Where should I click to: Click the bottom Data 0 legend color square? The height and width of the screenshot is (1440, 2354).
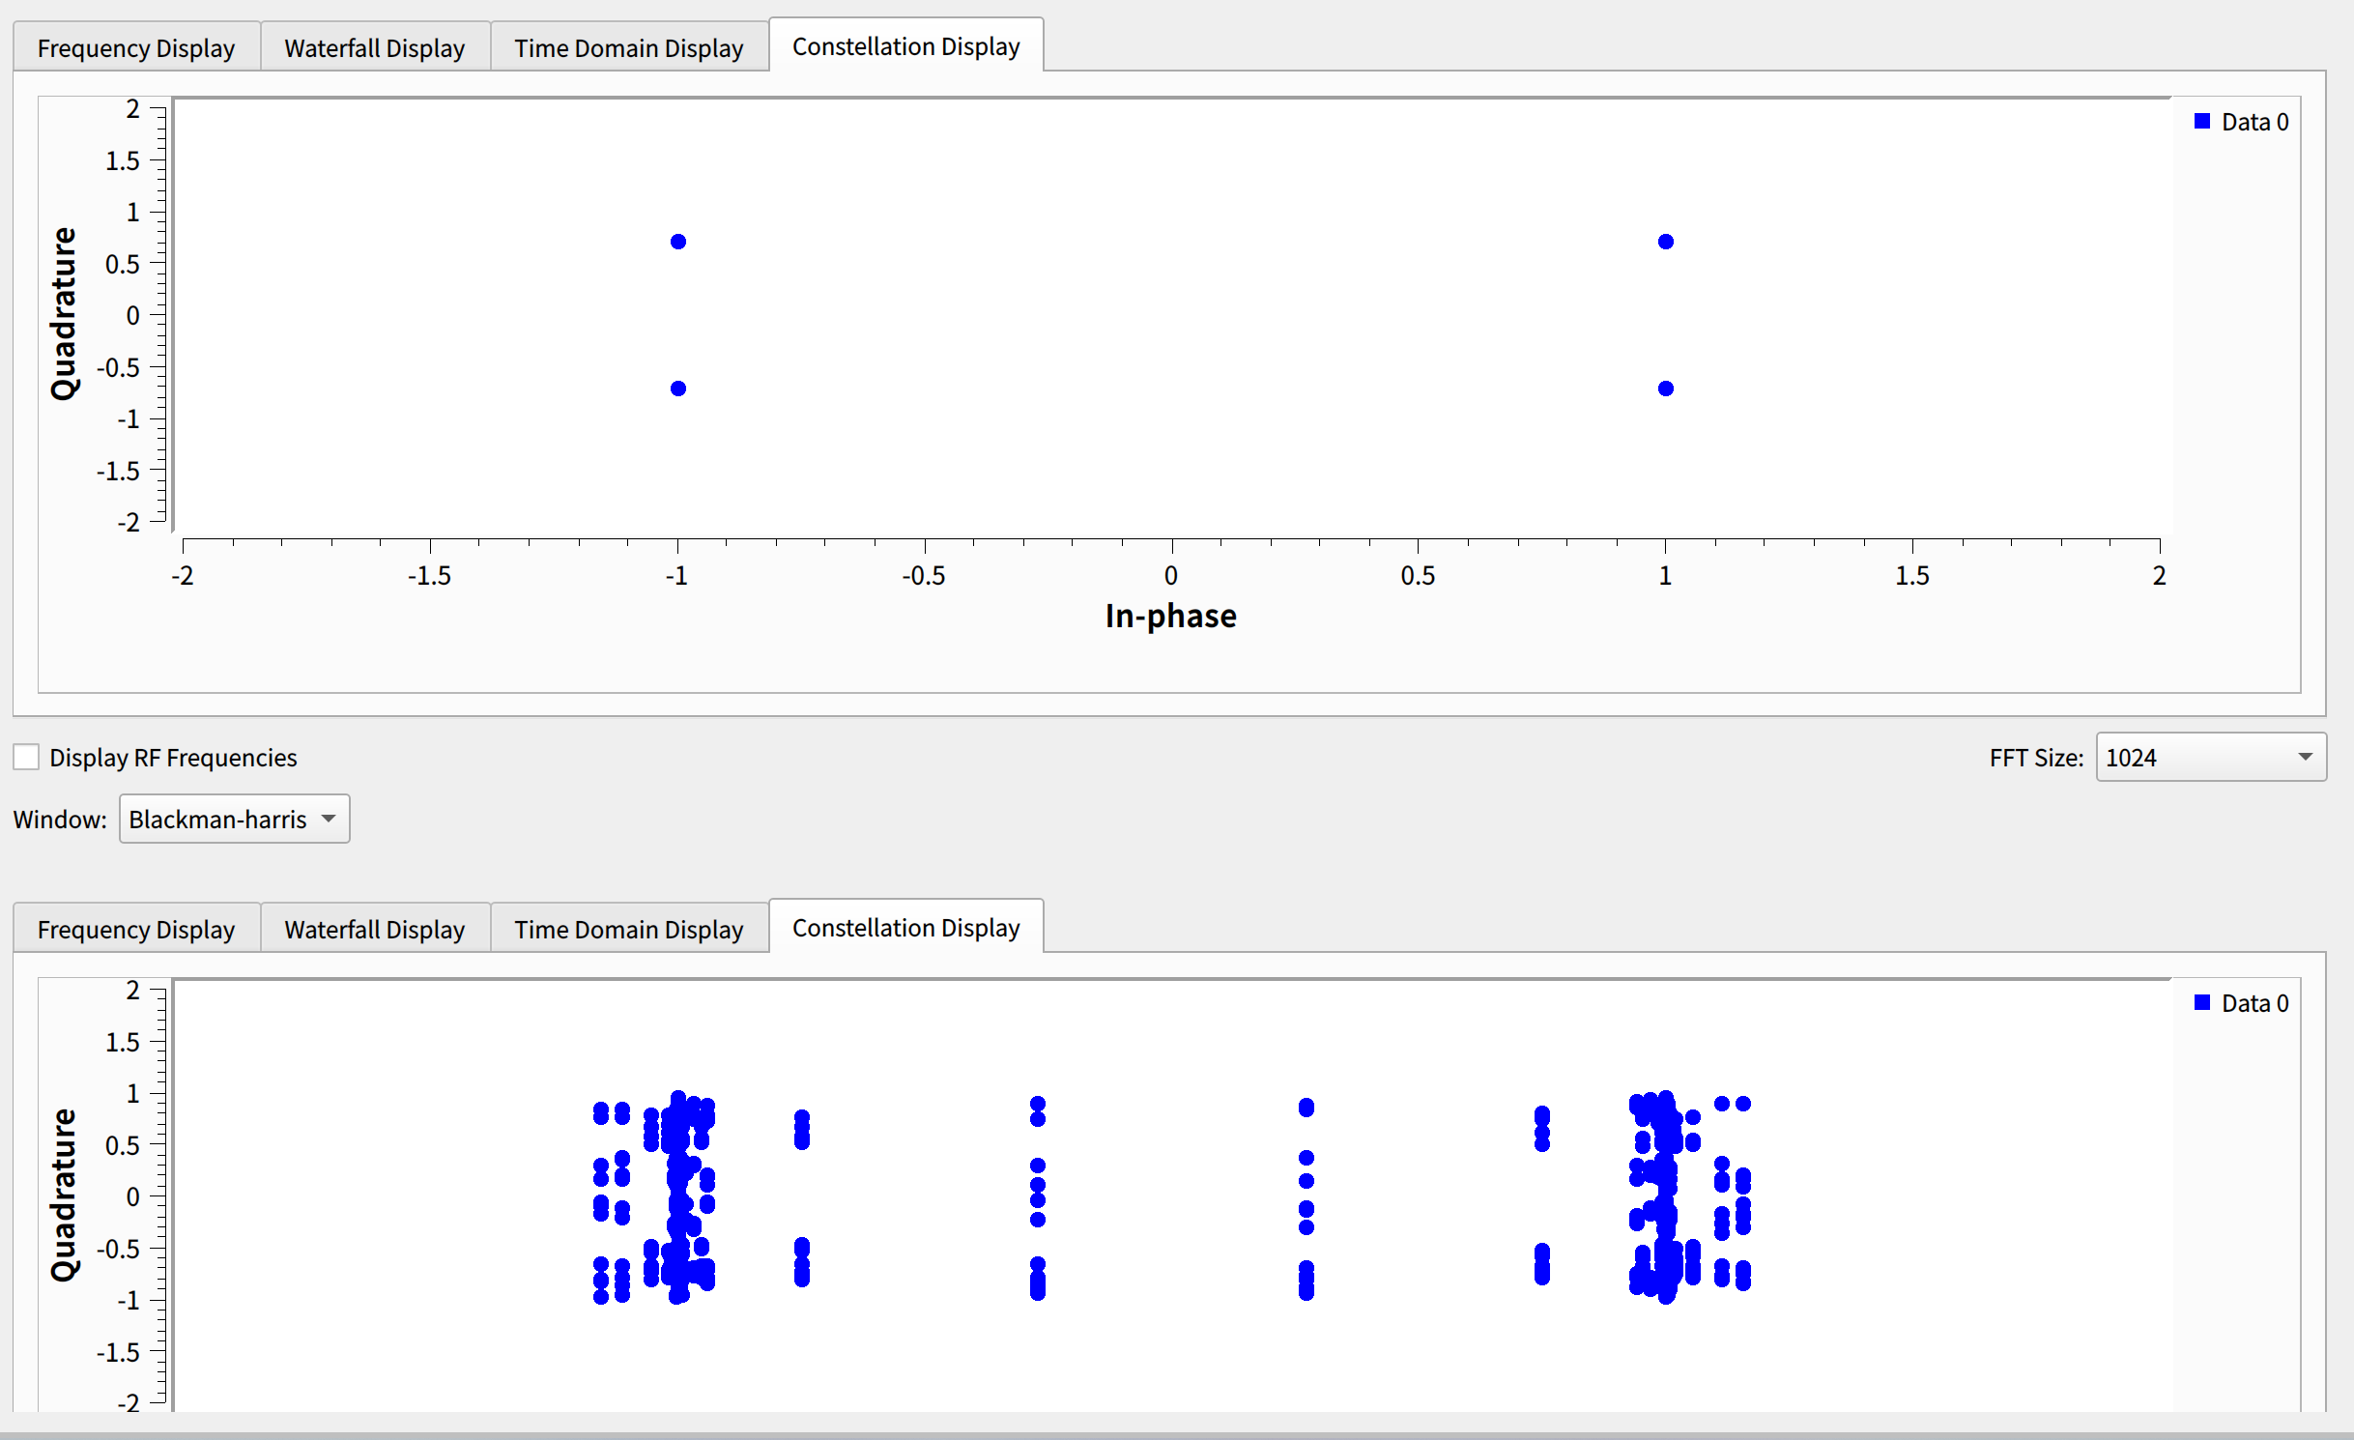[2202, 1003]
